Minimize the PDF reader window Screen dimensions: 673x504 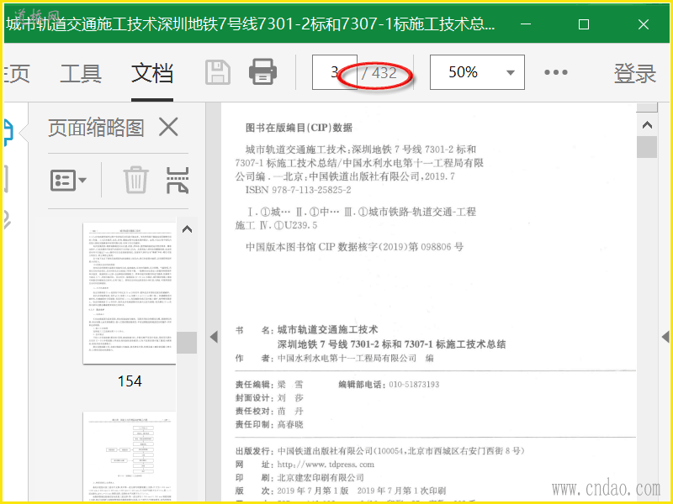click(x=525, y=24)
